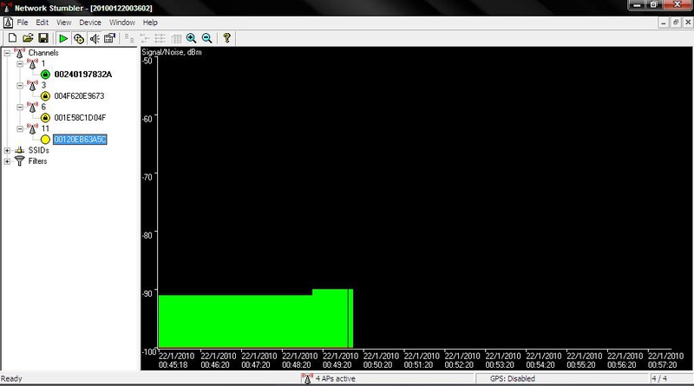Switch to details view icon
Screen dimensions: 694x386
(x=176, y=38)
